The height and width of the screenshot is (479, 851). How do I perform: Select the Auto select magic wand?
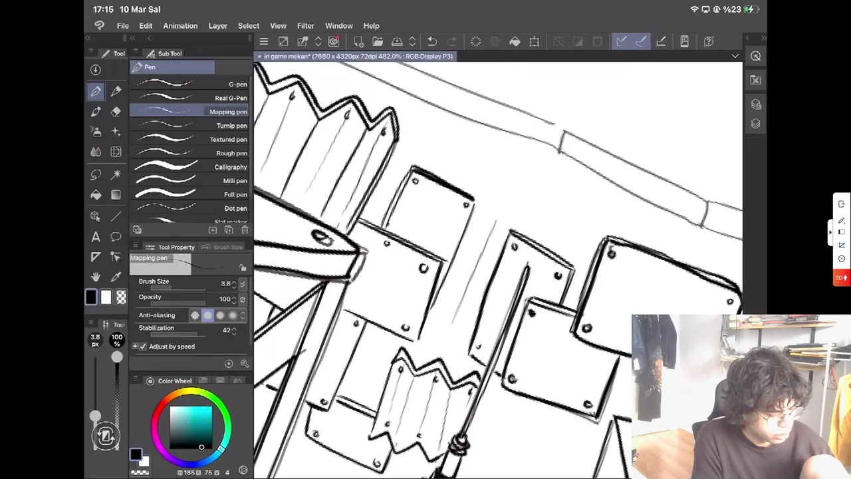pos(116,174)
